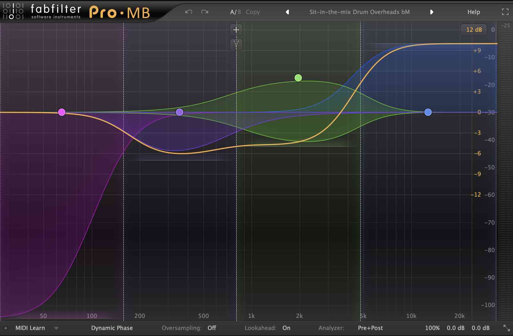Select the blue high band handle
Screen dimensions: 513x336
428,112
